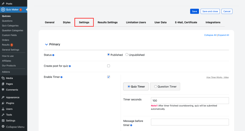This screenshot has width=245, height=131.
Task: Click the Plugins plug icon
Action: click(3, 103)
